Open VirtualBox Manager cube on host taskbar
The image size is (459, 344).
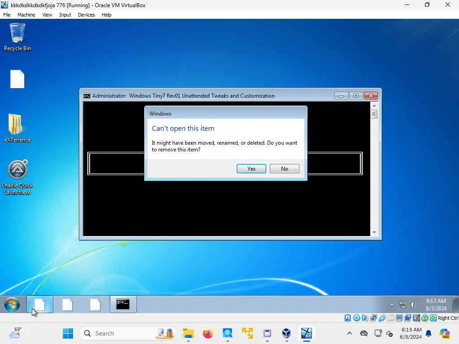click(286, 333)
